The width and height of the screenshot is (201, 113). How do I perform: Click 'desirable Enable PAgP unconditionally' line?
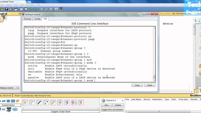click(x=57, y=72)
